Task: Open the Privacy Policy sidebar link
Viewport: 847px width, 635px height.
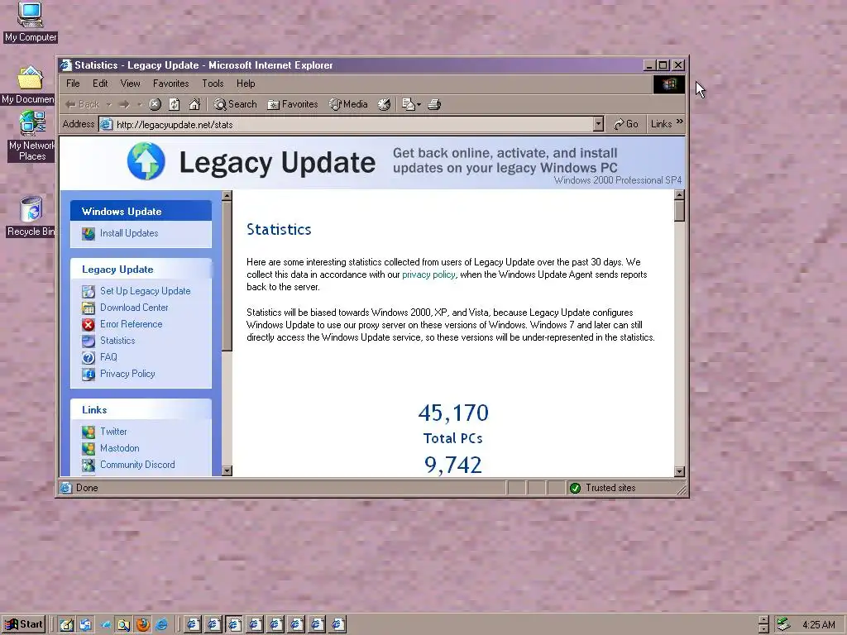Action: click(x=127, y=374)
